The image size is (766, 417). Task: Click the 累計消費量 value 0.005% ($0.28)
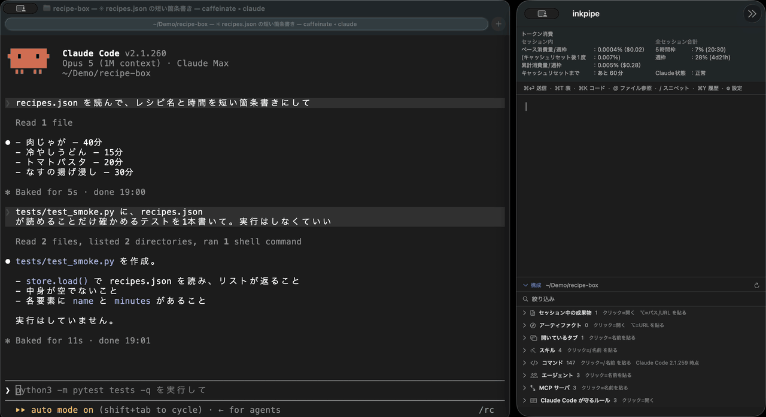618,65
